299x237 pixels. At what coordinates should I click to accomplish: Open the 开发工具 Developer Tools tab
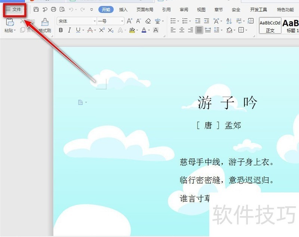click(x=259, y=10)
